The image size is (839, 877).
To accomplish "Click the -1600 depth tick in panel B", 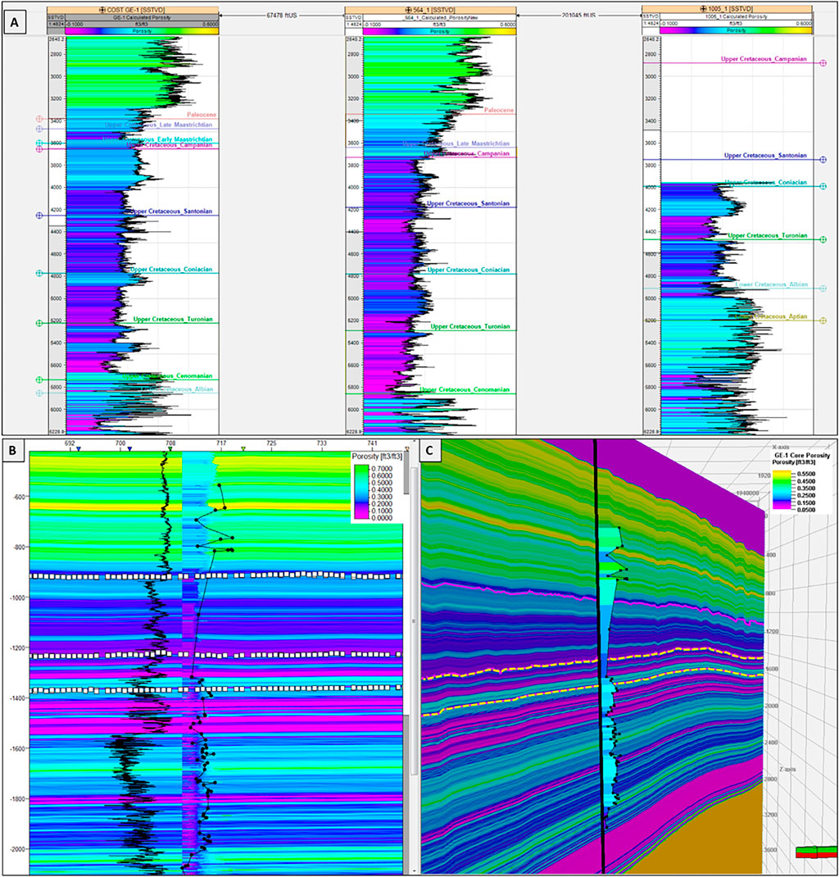I will (x=17, y=748).
